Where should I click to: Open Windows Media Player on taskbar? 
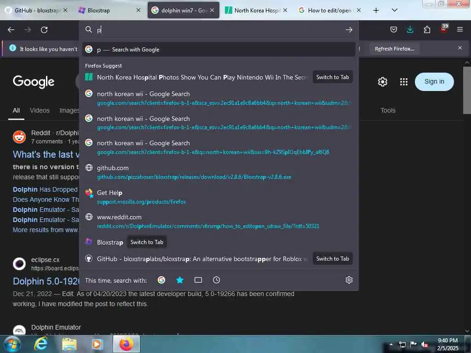[97, 344]
